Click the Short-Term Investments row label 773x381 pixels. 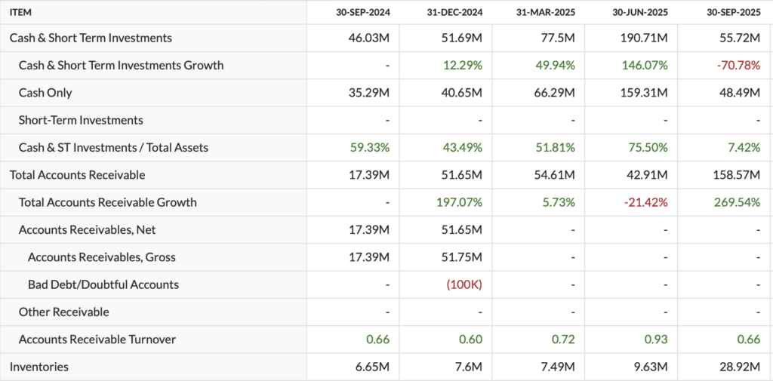tap(81, 120)
